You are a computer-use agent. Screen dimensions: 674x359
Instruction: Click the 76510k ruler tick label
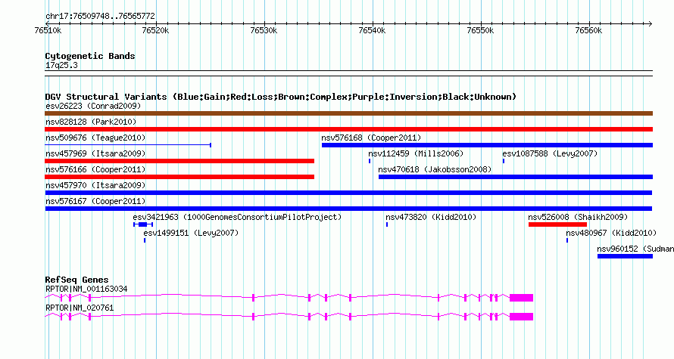(x=48, y=30)
